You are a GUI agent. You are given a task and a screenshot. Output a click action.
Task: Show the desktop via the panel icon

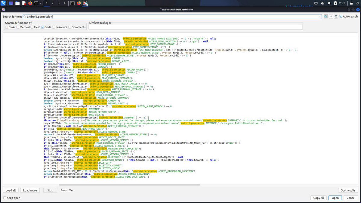(11, 3)
